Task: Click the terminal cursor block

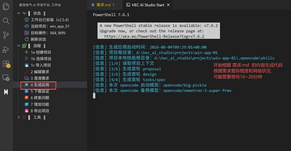Action: [x=94, y=96]
